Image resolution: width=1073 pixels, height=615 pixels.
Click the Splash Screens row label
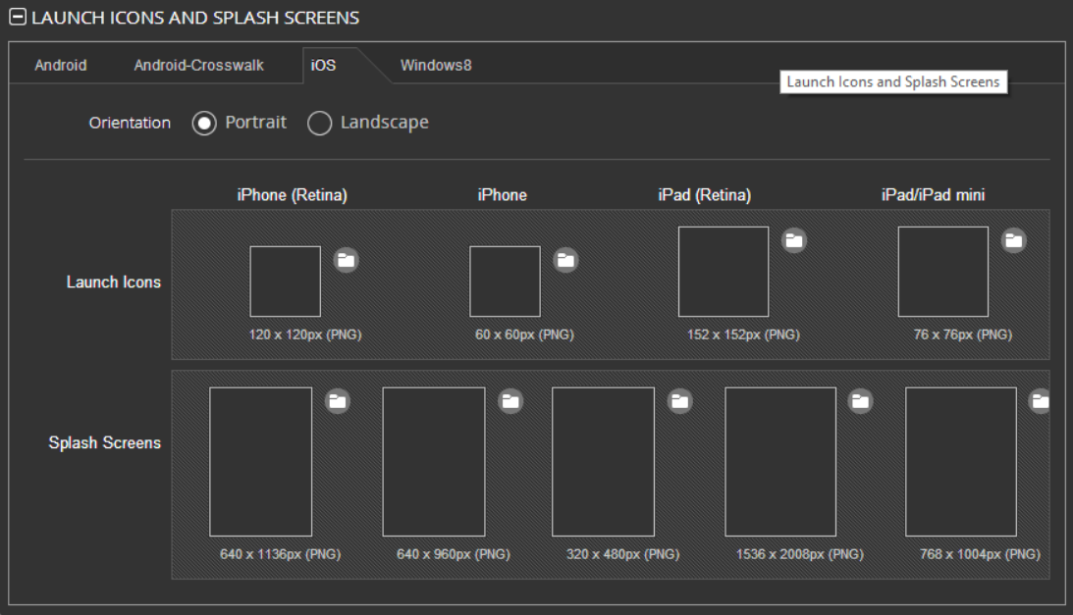[105, 442]
